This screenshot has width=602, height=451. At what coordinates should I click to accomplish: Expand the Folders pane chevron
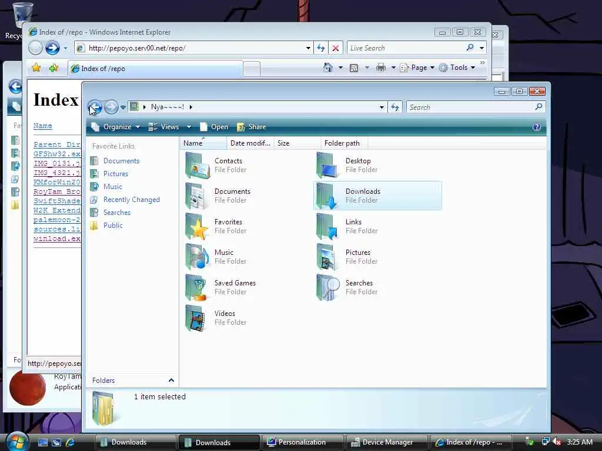tap(171, 380)
